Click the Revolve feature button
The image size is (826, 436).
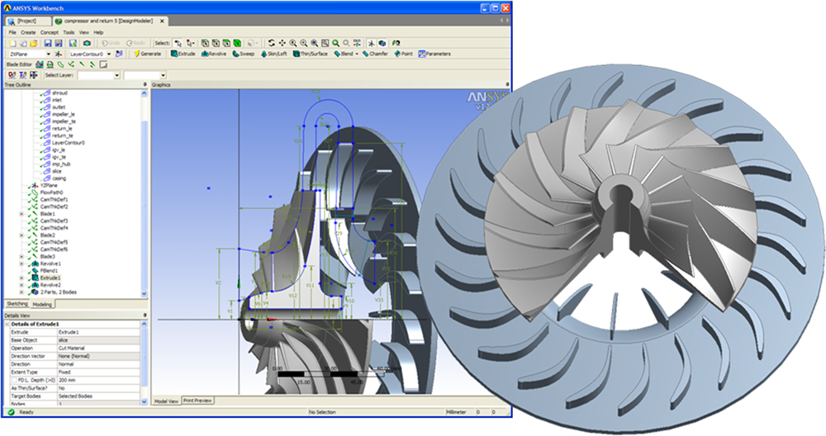click(x=214, y=54)
